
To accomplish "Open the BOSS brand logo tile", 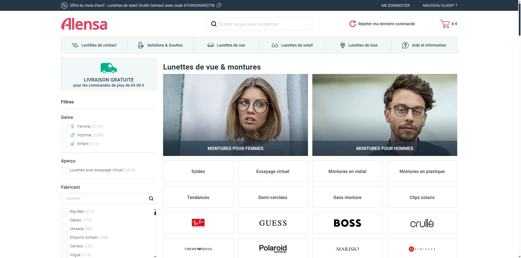I will tap(347, 223).
